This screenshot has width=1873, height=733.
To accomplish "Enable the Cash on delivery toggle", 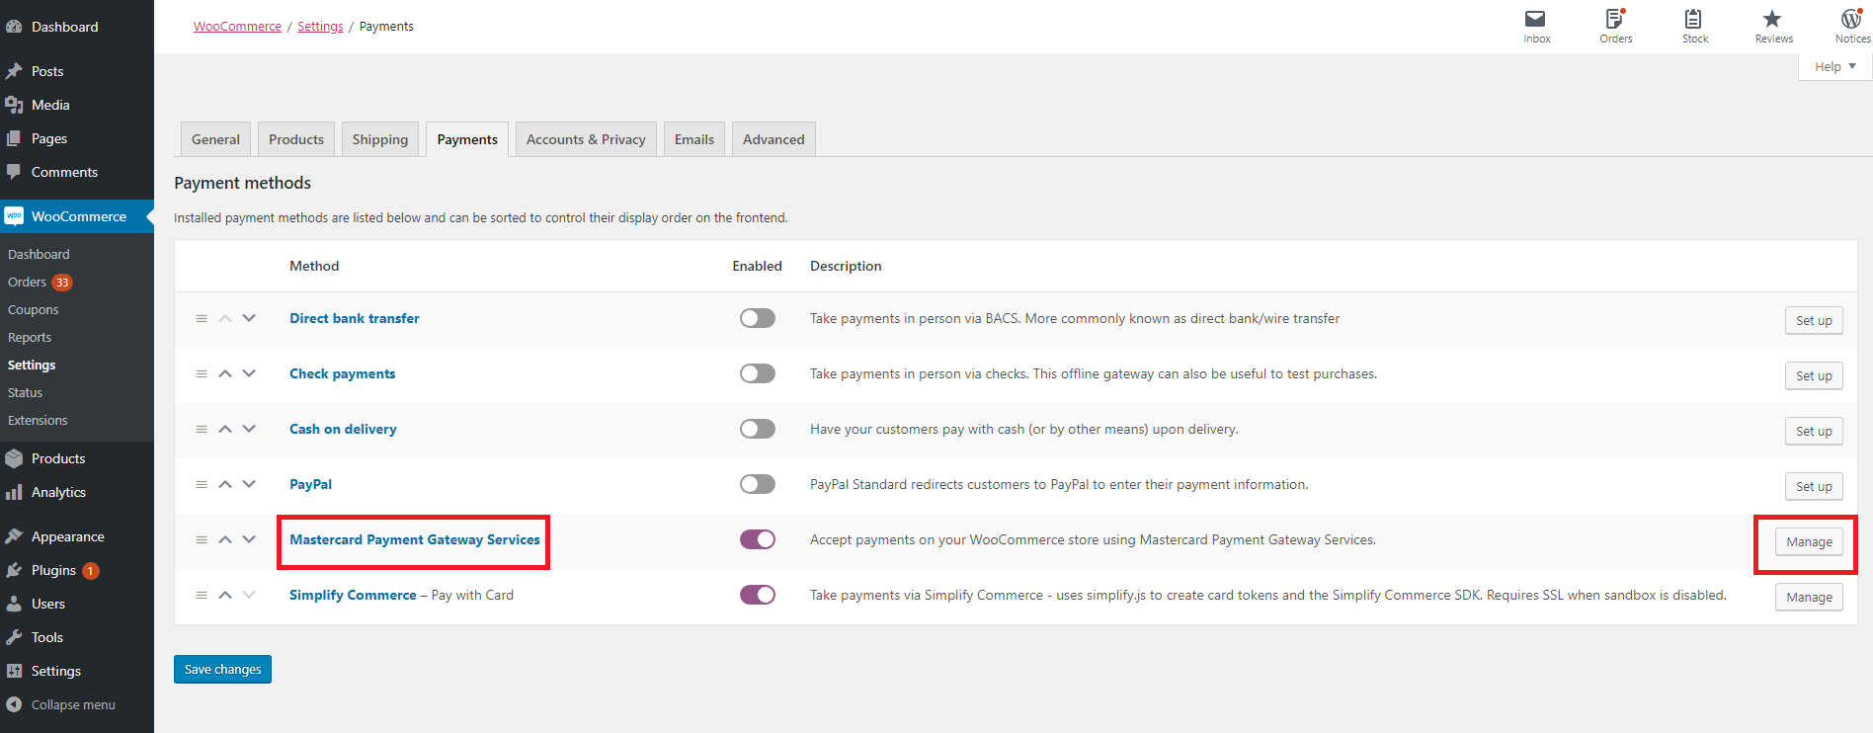I will click(758, 429).
